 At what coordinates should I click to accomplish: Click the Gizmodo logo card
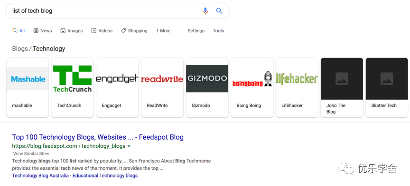click(207, 88)
